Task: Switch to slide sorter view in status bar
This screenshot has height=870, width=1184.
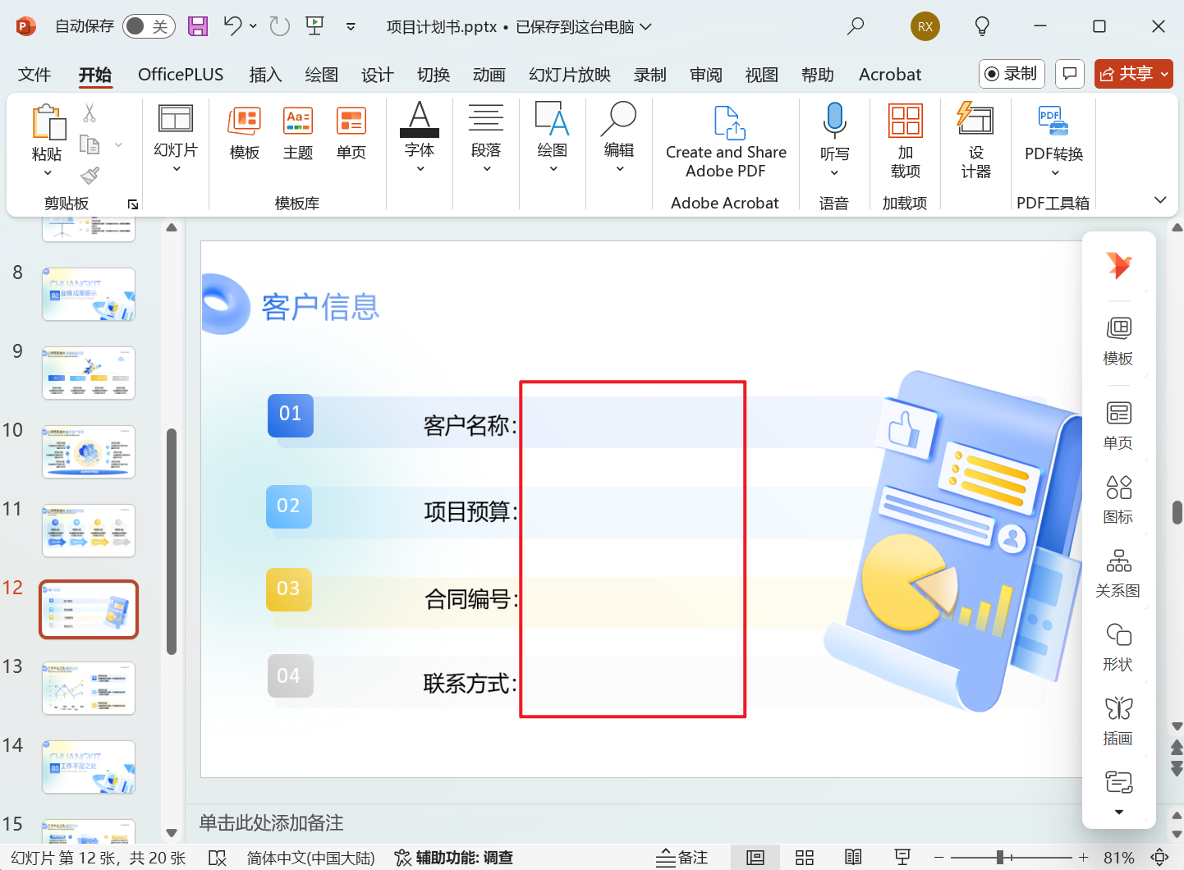Action: point(804,856)
